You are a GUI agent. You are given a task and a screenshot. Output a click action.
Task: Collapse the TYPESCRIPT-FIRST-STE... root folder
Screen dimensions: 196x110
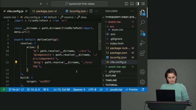pyautogui.click(x=119, y=17)
